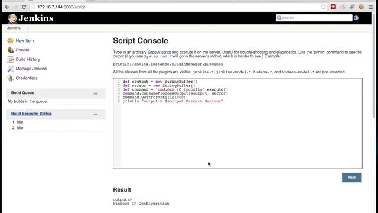Collapse the Build Executor Status panel
378x213 pixels.
pos(96,114)
